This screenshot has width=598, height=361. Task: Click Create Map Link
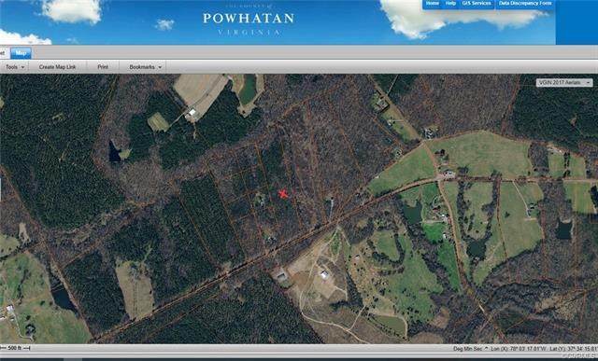point(57,67)
